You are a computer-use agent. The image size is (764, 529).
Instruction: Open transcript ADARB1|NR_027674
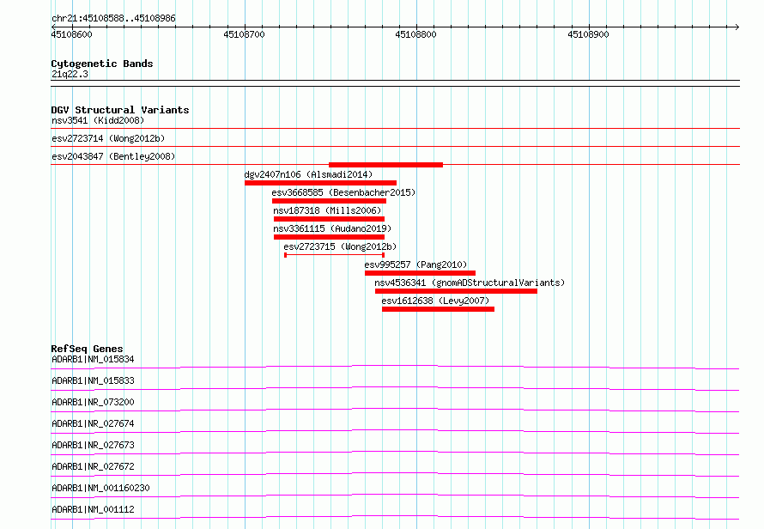click(x=93, y=423)
